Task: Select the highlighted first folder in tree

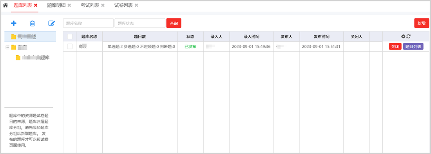Action: [30, 36]
